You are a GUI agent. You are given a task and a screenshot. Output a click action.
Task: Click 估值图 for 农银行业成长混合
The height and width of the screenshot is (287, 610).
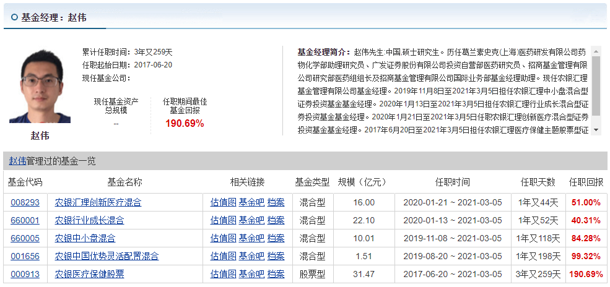click(x=224, y=220)
